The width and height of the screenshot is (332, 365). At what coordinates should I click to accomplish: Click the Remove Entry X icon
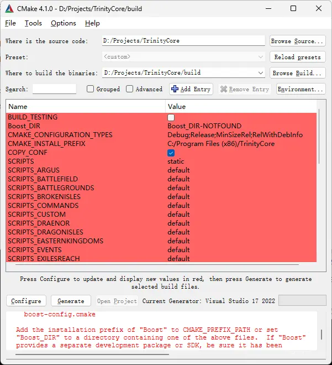coord(224,89)
